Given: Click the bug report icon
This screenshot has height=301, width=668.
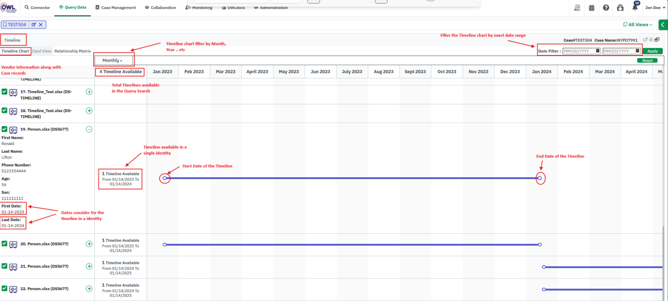Looking at the screenshot, I should (620, 8).
